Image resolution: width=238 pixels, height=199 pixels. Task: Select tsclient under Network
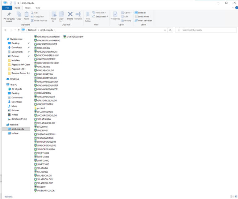click(x=15, y=133)
